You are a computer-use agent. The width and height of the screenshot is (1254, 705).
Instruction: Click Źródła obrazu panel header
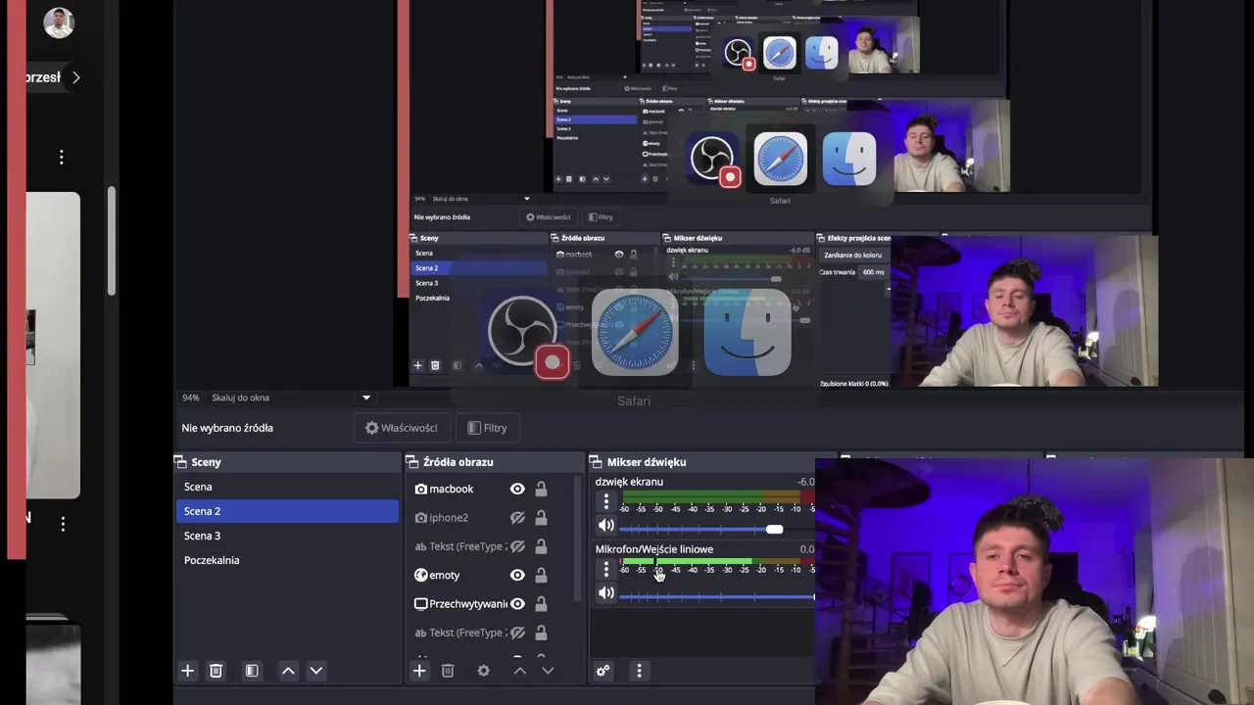pos(494,461)
